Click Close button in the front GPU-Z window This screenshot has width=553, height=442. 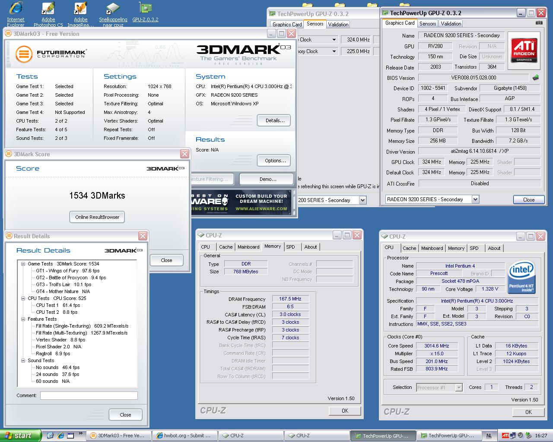(529, 200)
